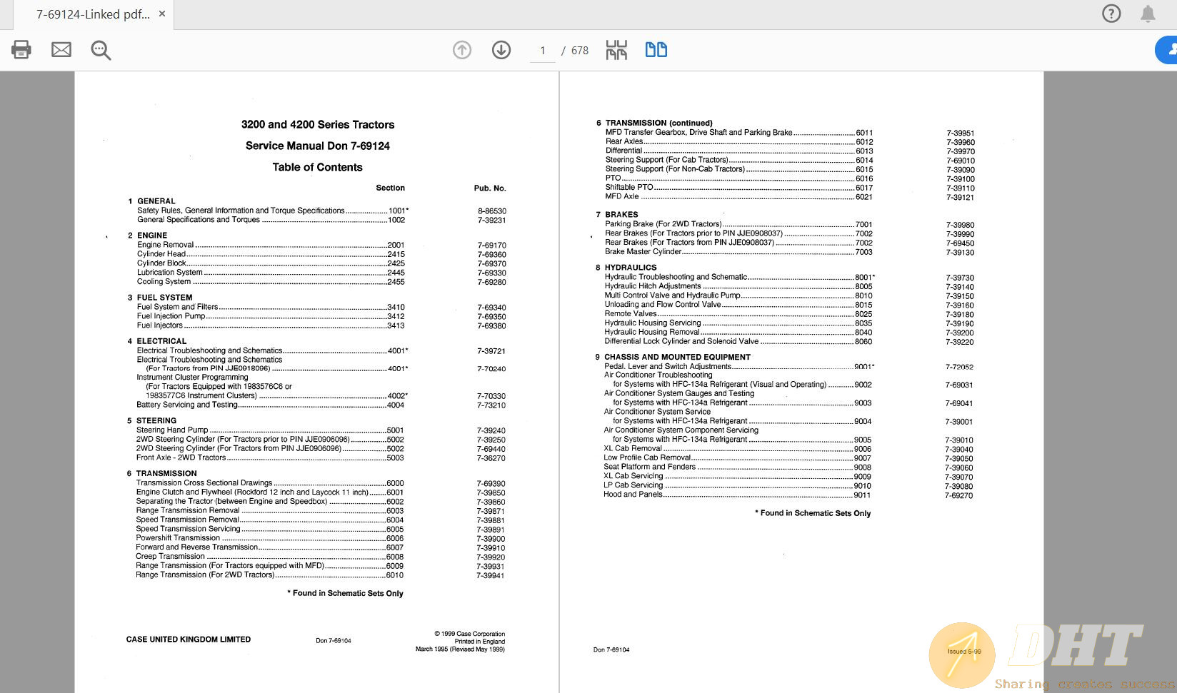1177x693 pixels.
Task: Open the Find text magnifier tool
Action: [x=101, y=50]
